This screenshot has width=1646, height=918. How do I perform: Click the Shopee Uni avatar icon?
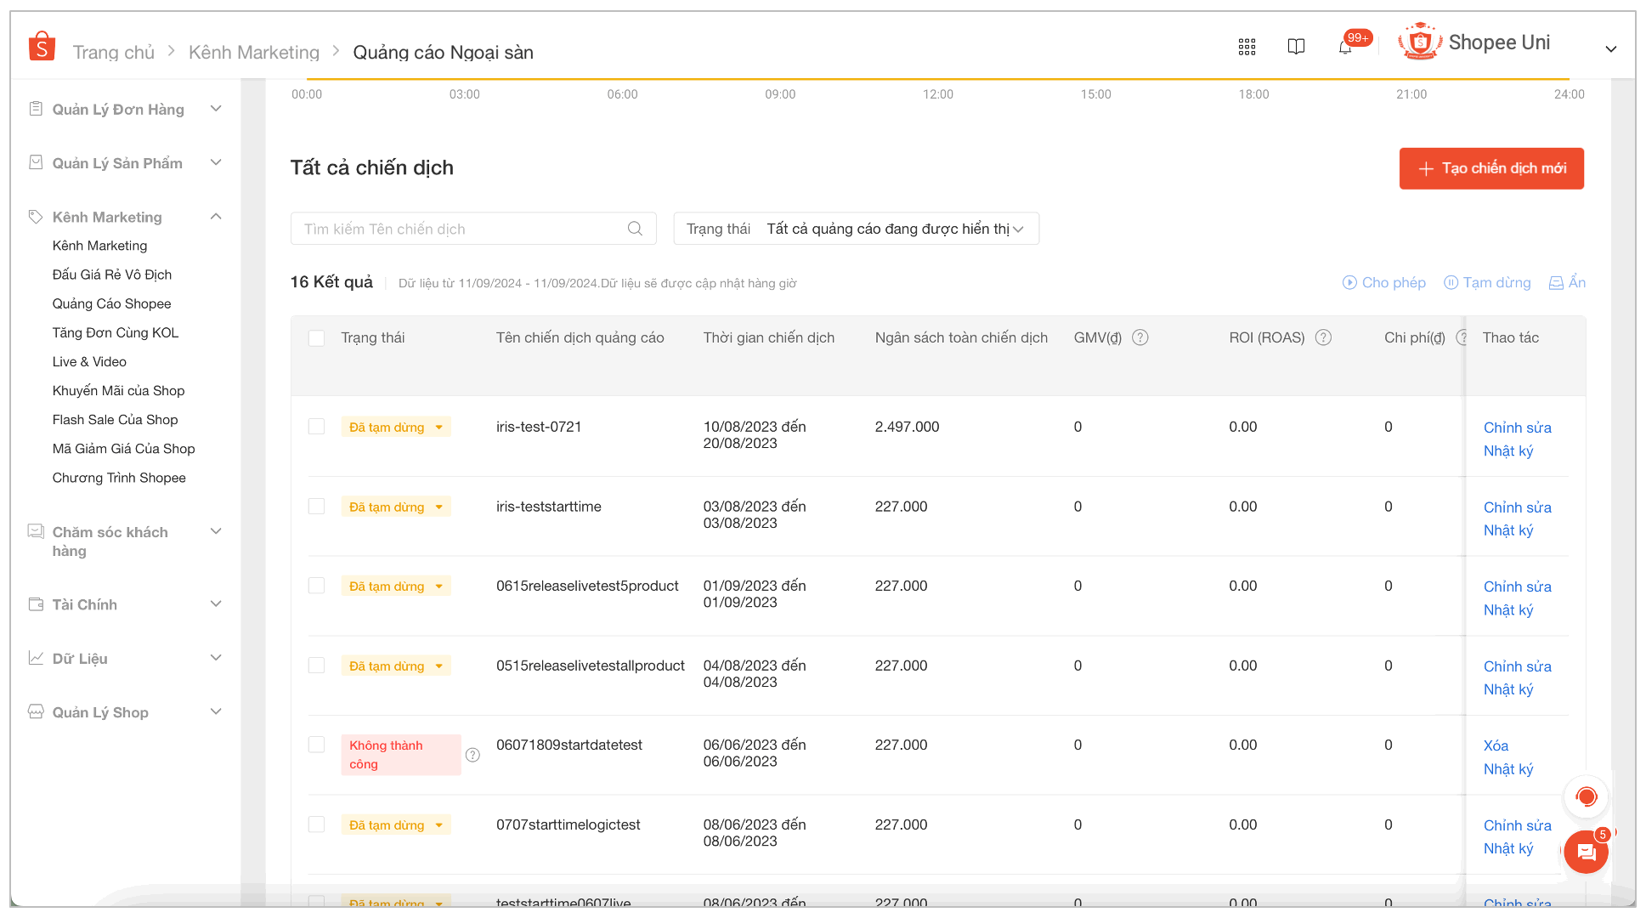[1420, 42]
